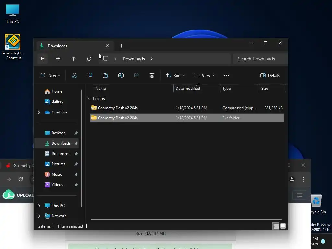Image resolution: width=332 pixels, height=249 pixels.
Task: Open notification bell in system tray
Action: tap(323, 241)
